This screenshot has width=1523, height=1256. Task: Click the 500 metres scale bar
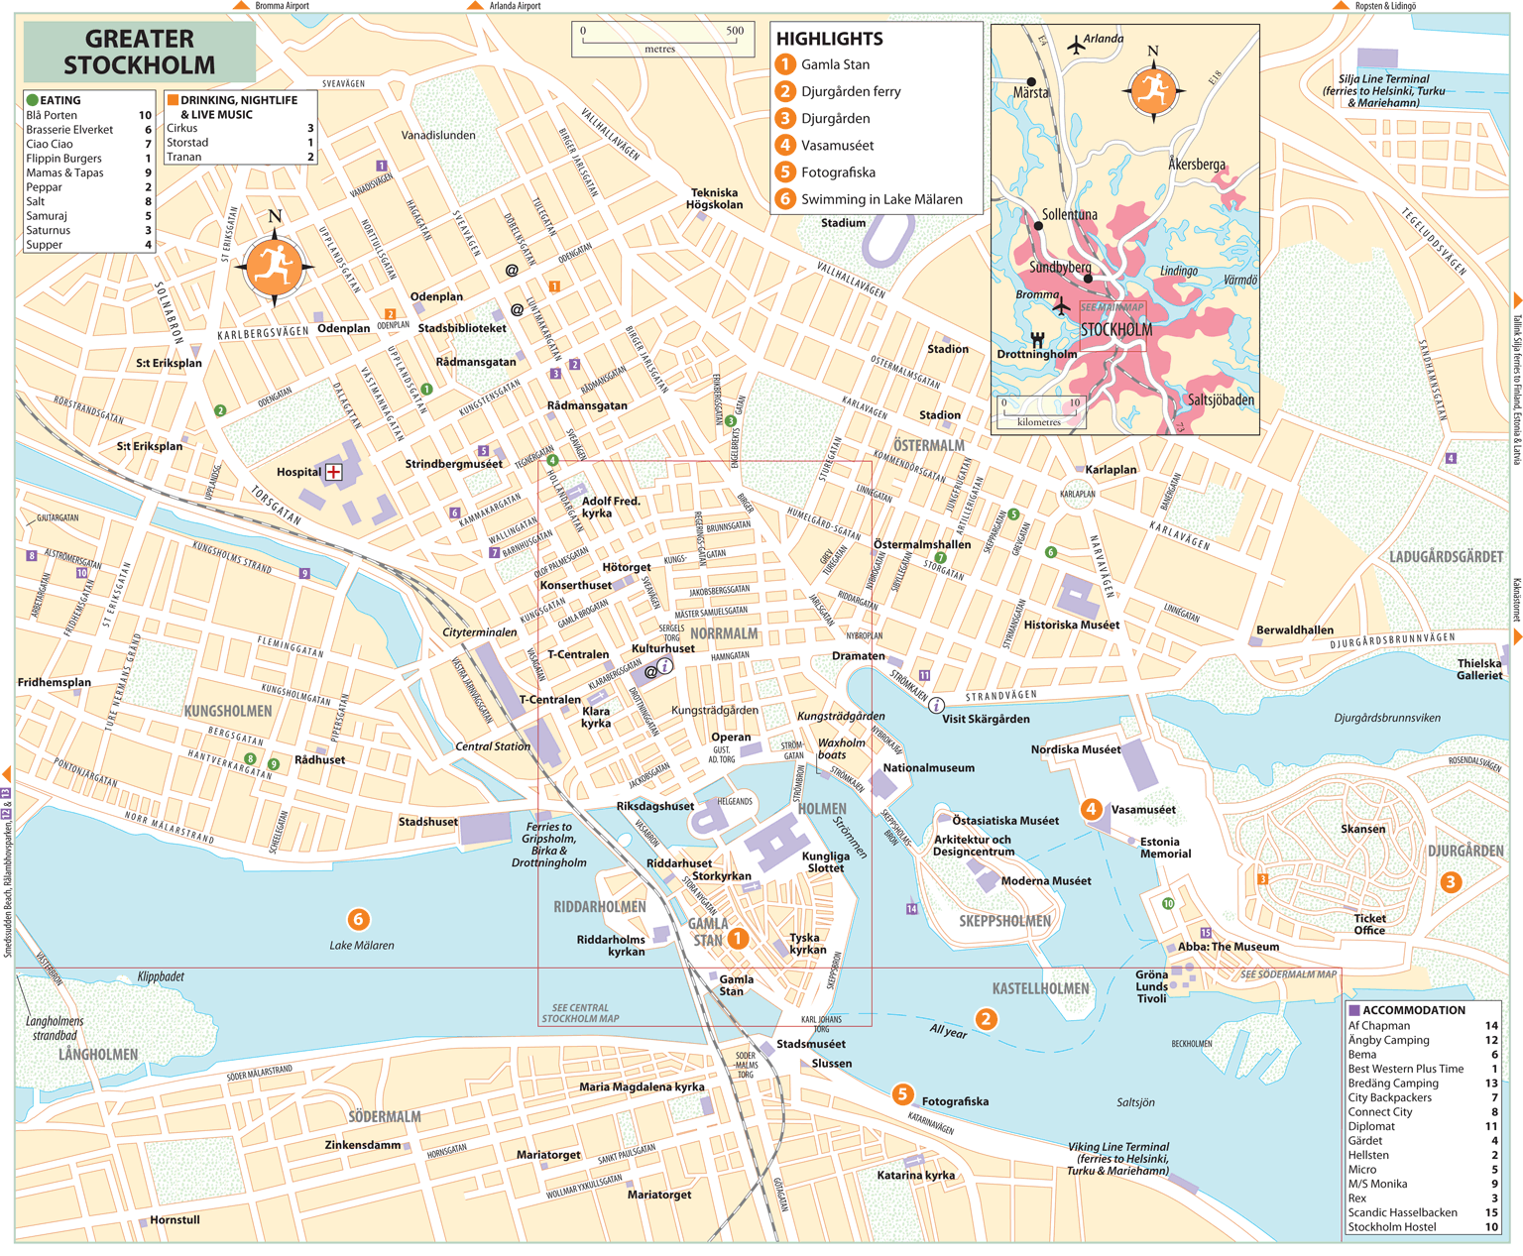click(661, 40)
